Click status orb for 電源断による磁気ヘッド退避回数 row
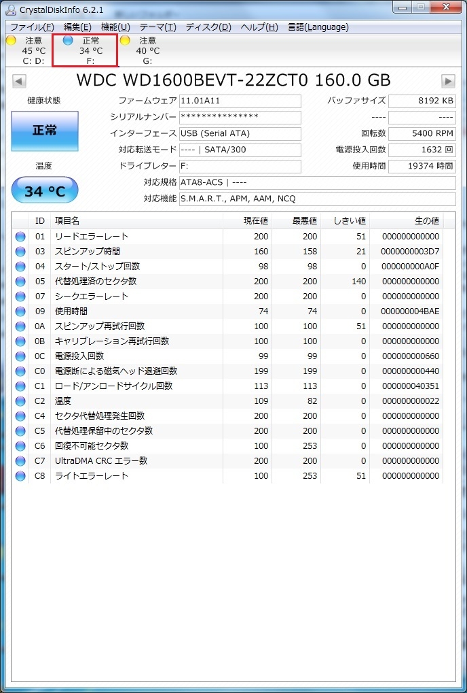This screenshot has height=693, width=467. point(20,371)
